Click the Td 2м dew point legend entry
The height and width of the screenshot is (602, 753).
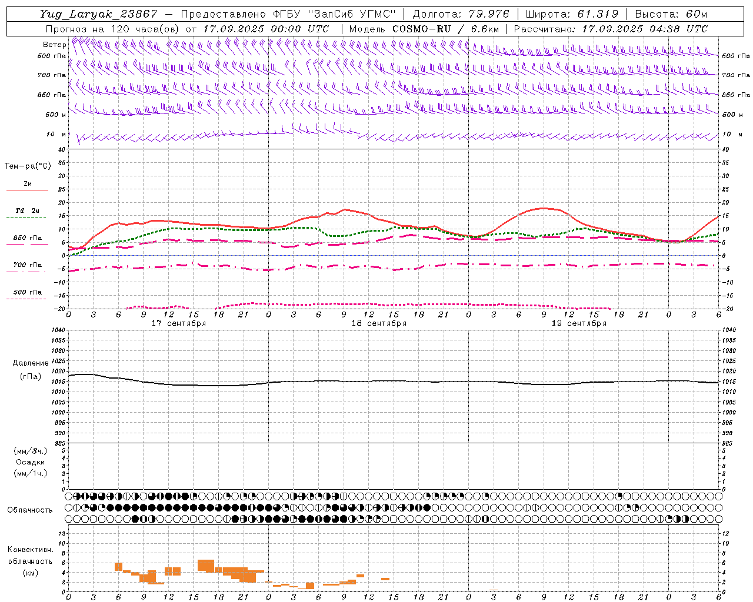click(x=28, y=210)
